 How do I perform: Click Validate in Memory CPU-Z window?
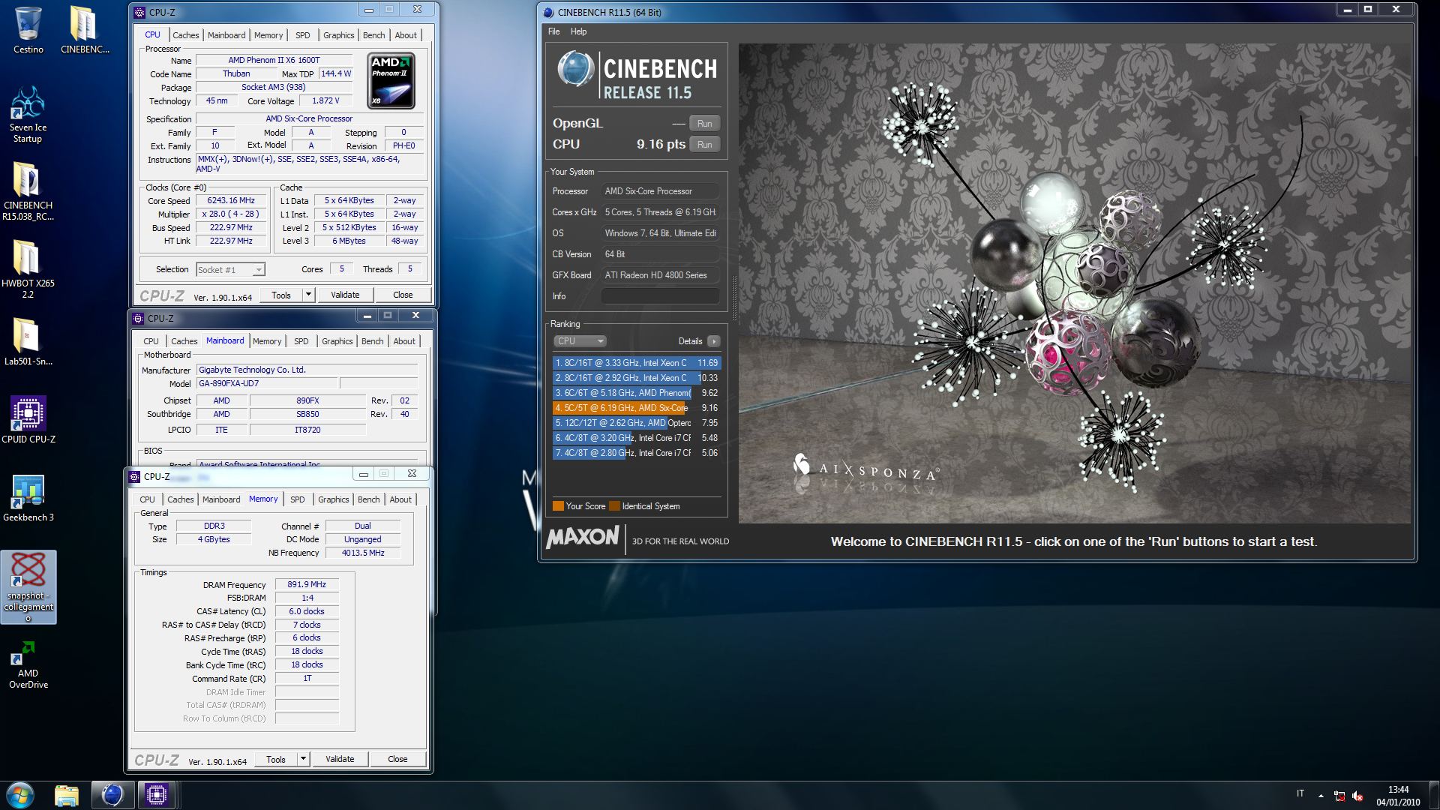[340, 759]
